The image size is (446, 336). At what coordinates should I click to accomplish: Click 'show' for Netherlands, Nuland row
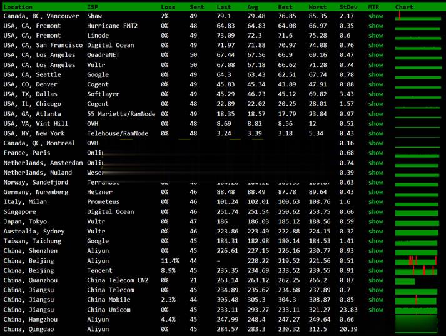click(375, 173)
